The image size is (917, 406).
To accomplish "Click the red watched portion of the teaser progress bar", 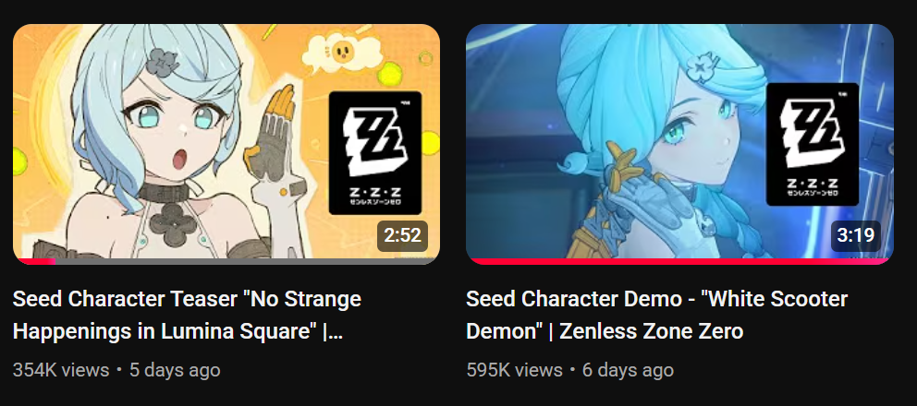I will tap(35, 261).
